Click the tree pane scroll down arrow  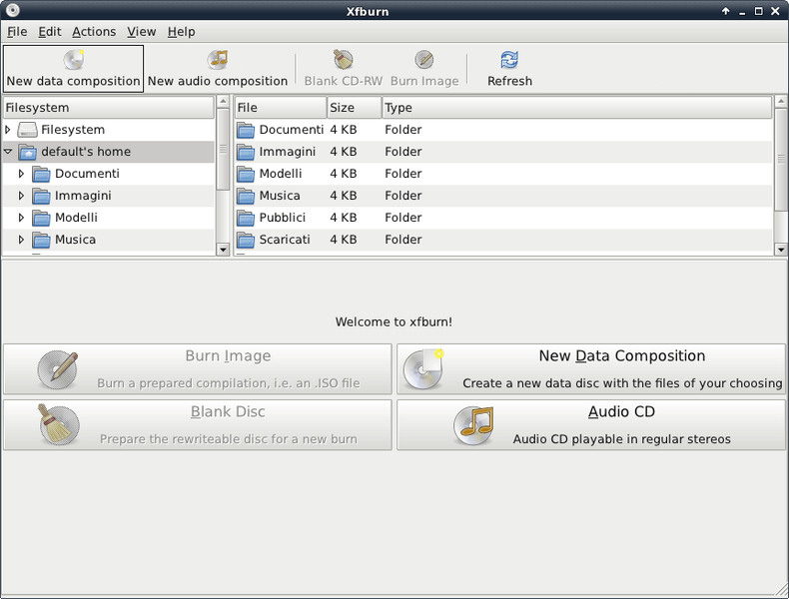coord(223,249)
